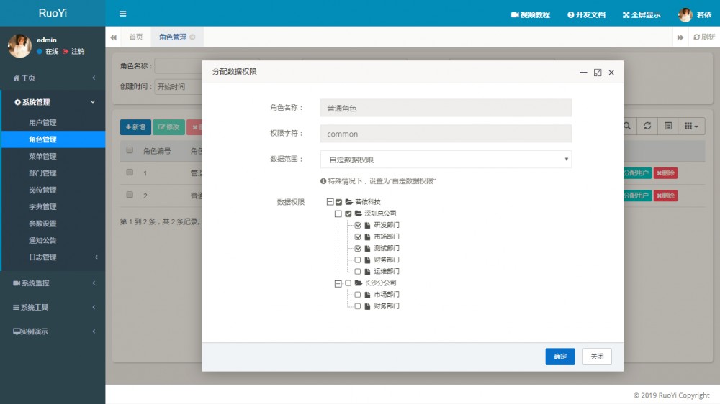Viewport: 720px width, 404px height.
Task: Collapse the 若依科技 tree node
Action: point(330,202)
